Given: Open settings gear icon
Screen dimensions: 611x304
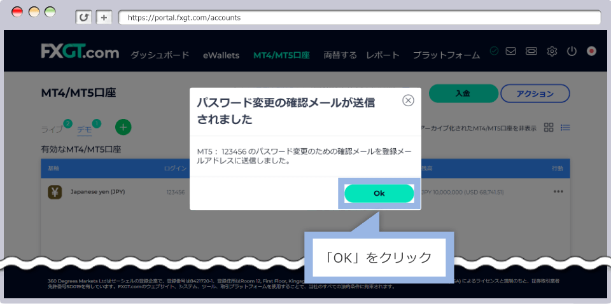Looking at the screenshot, I should tap(552, 51).
